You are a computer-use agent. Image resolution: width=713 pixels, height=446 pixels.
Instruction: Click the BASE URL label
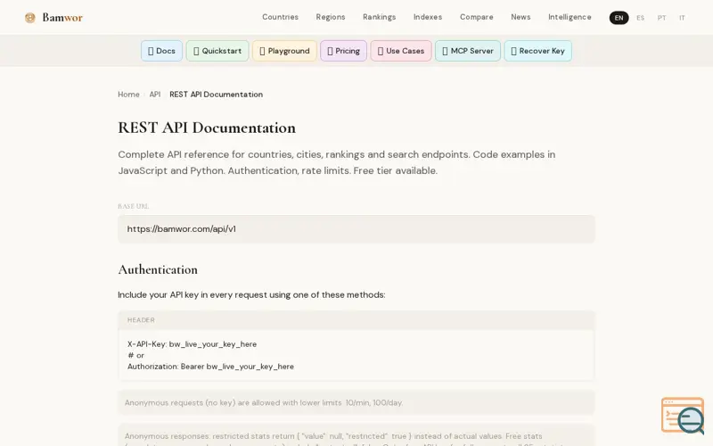pyautogui.click(x=133, y=206)
